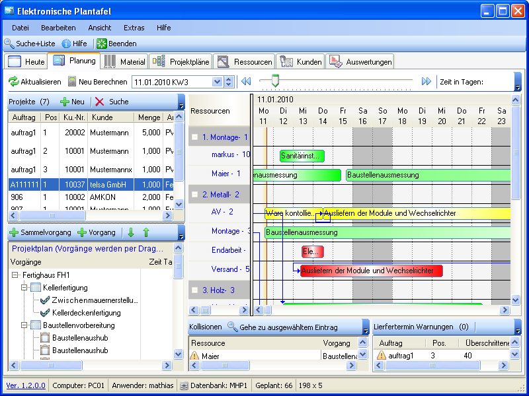This screenshot has width=529, height=396.
Task: Toggle the 1. Montage group checkbox
Action: pos(194,137)
